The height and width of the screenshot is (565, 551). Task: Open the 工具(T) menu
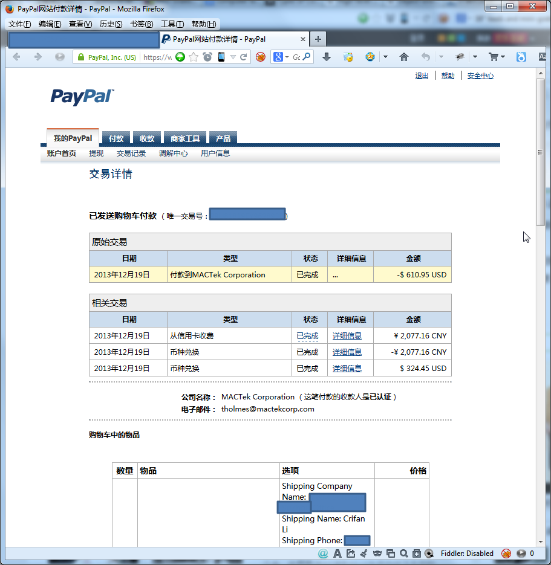(x=172, y=24)
